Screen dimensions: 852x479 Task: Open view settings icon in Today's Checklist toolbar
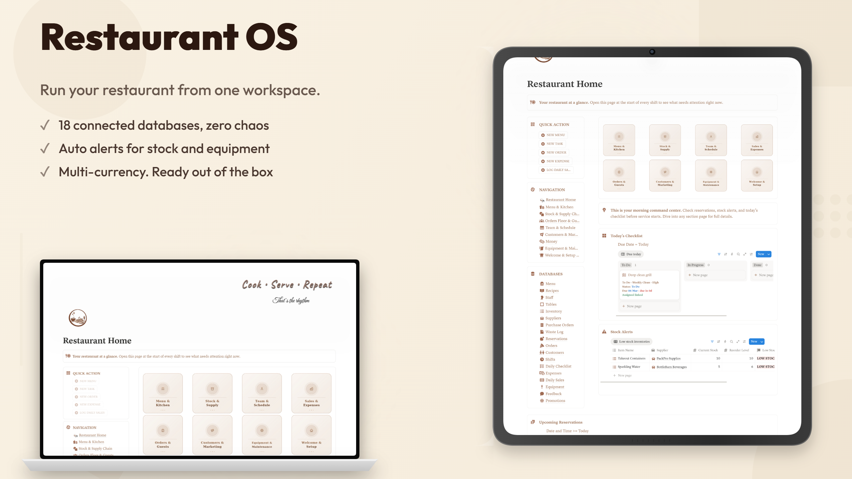(x=751, y=254)
